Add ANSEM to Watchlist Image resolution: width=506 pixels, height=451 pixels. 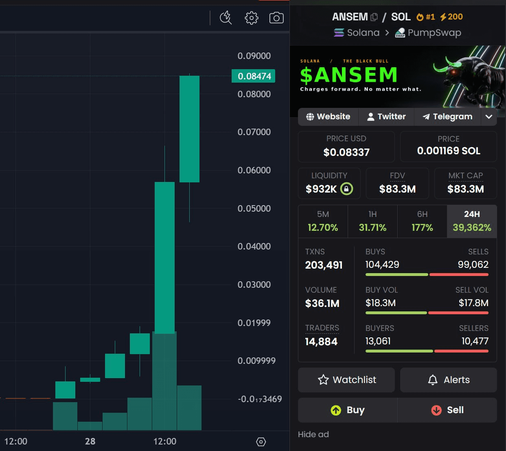(x=346, y=380)
